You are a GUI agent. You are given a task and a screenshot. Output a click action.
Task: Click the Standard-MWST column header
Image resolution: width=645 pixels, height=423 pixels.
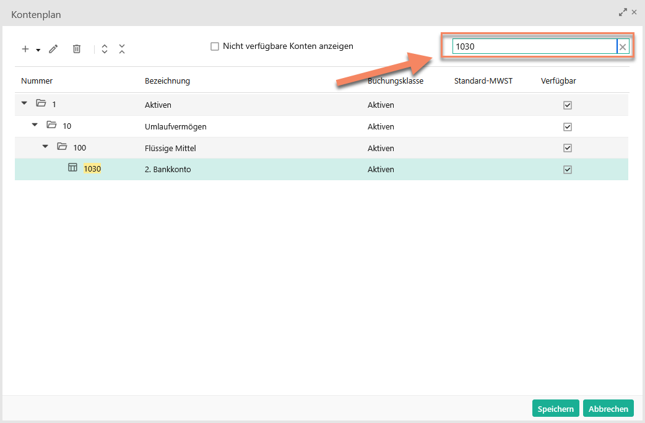(483, 81)
